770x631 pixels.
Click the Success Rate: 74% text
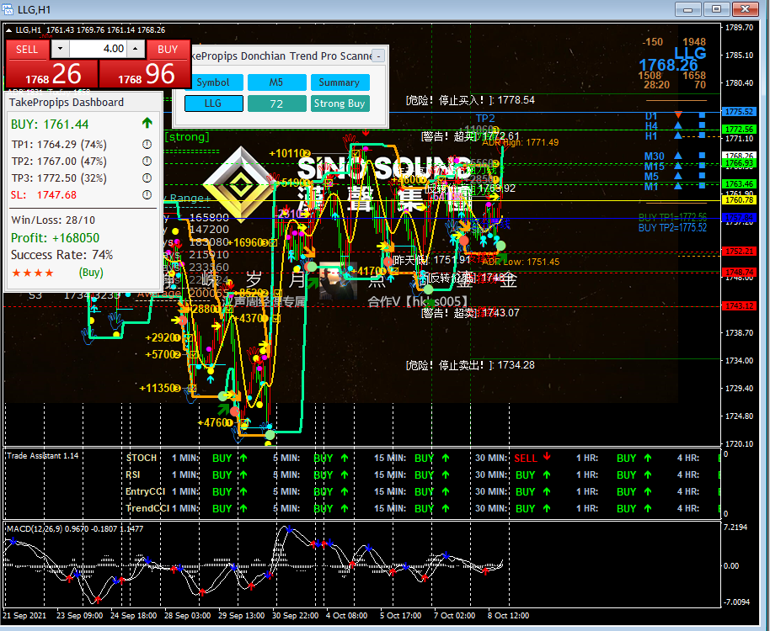pyautogui.click(x=61, y=255)
